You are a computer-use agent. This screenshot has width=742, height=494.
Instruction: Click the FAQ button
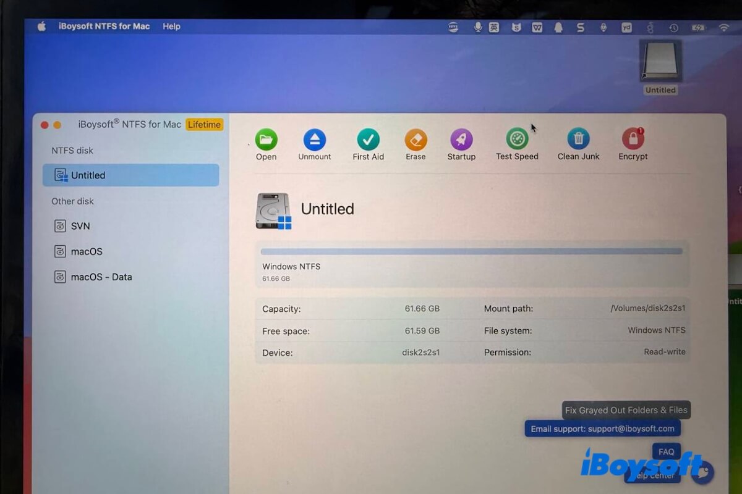coord(667,451)
